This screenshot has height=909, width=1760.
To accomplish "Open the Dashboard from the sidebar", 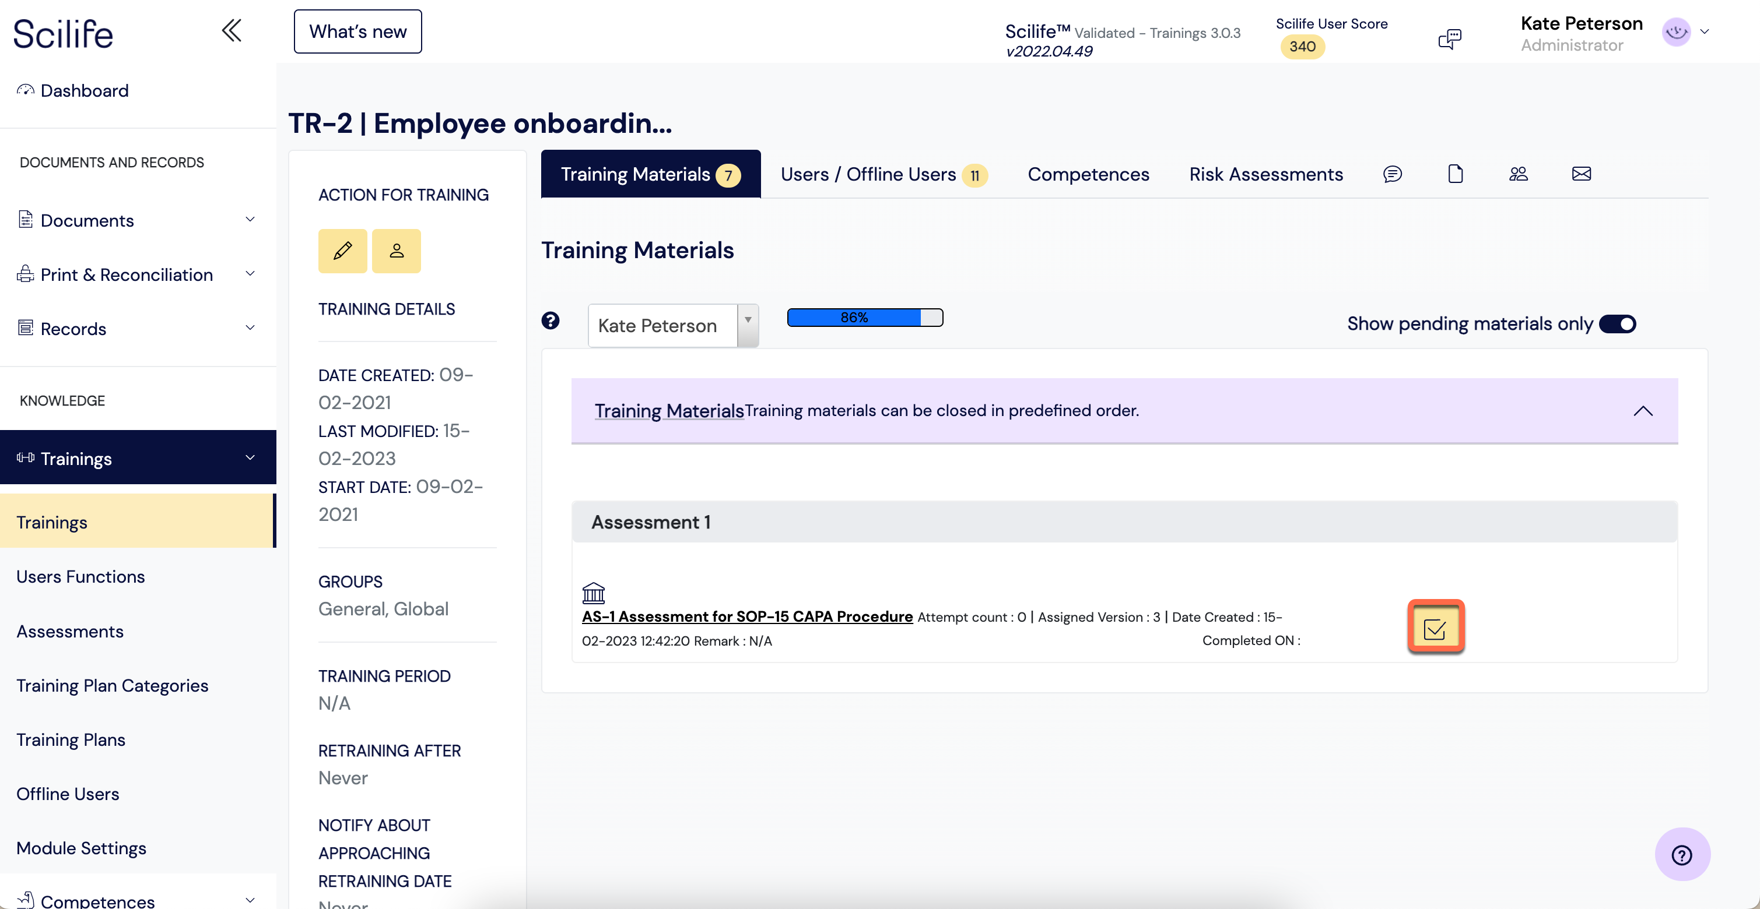I will (x=84, y=90).
